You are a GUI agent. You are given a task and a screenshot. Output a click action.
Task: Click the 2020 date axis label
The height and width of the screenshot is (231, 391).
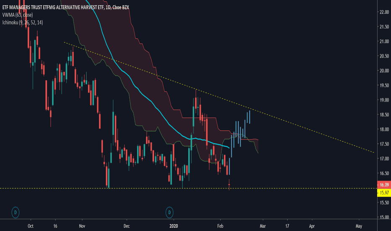tap(174, 226)
